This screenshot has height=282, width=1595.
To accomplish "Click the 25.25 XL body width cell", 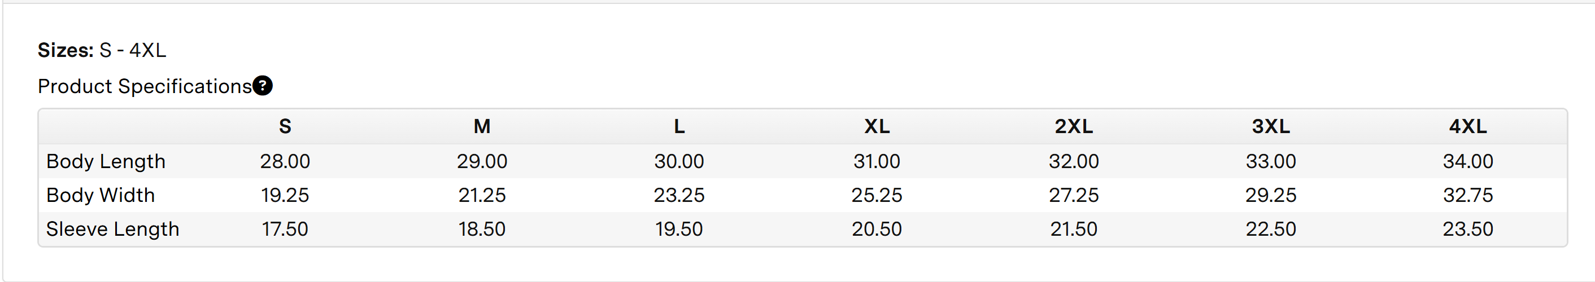I will click(877, 195).
